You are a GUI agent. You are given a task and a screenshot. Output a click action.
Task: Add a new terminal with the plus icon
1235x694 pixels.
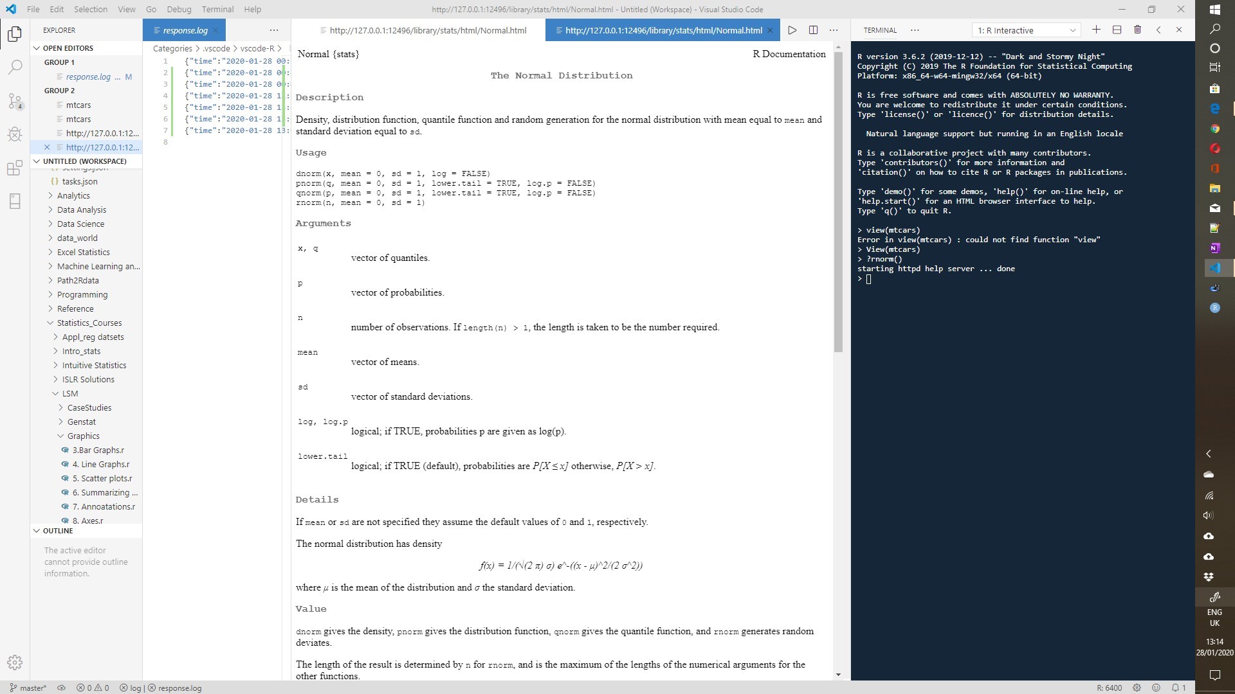coord(1097,30)
